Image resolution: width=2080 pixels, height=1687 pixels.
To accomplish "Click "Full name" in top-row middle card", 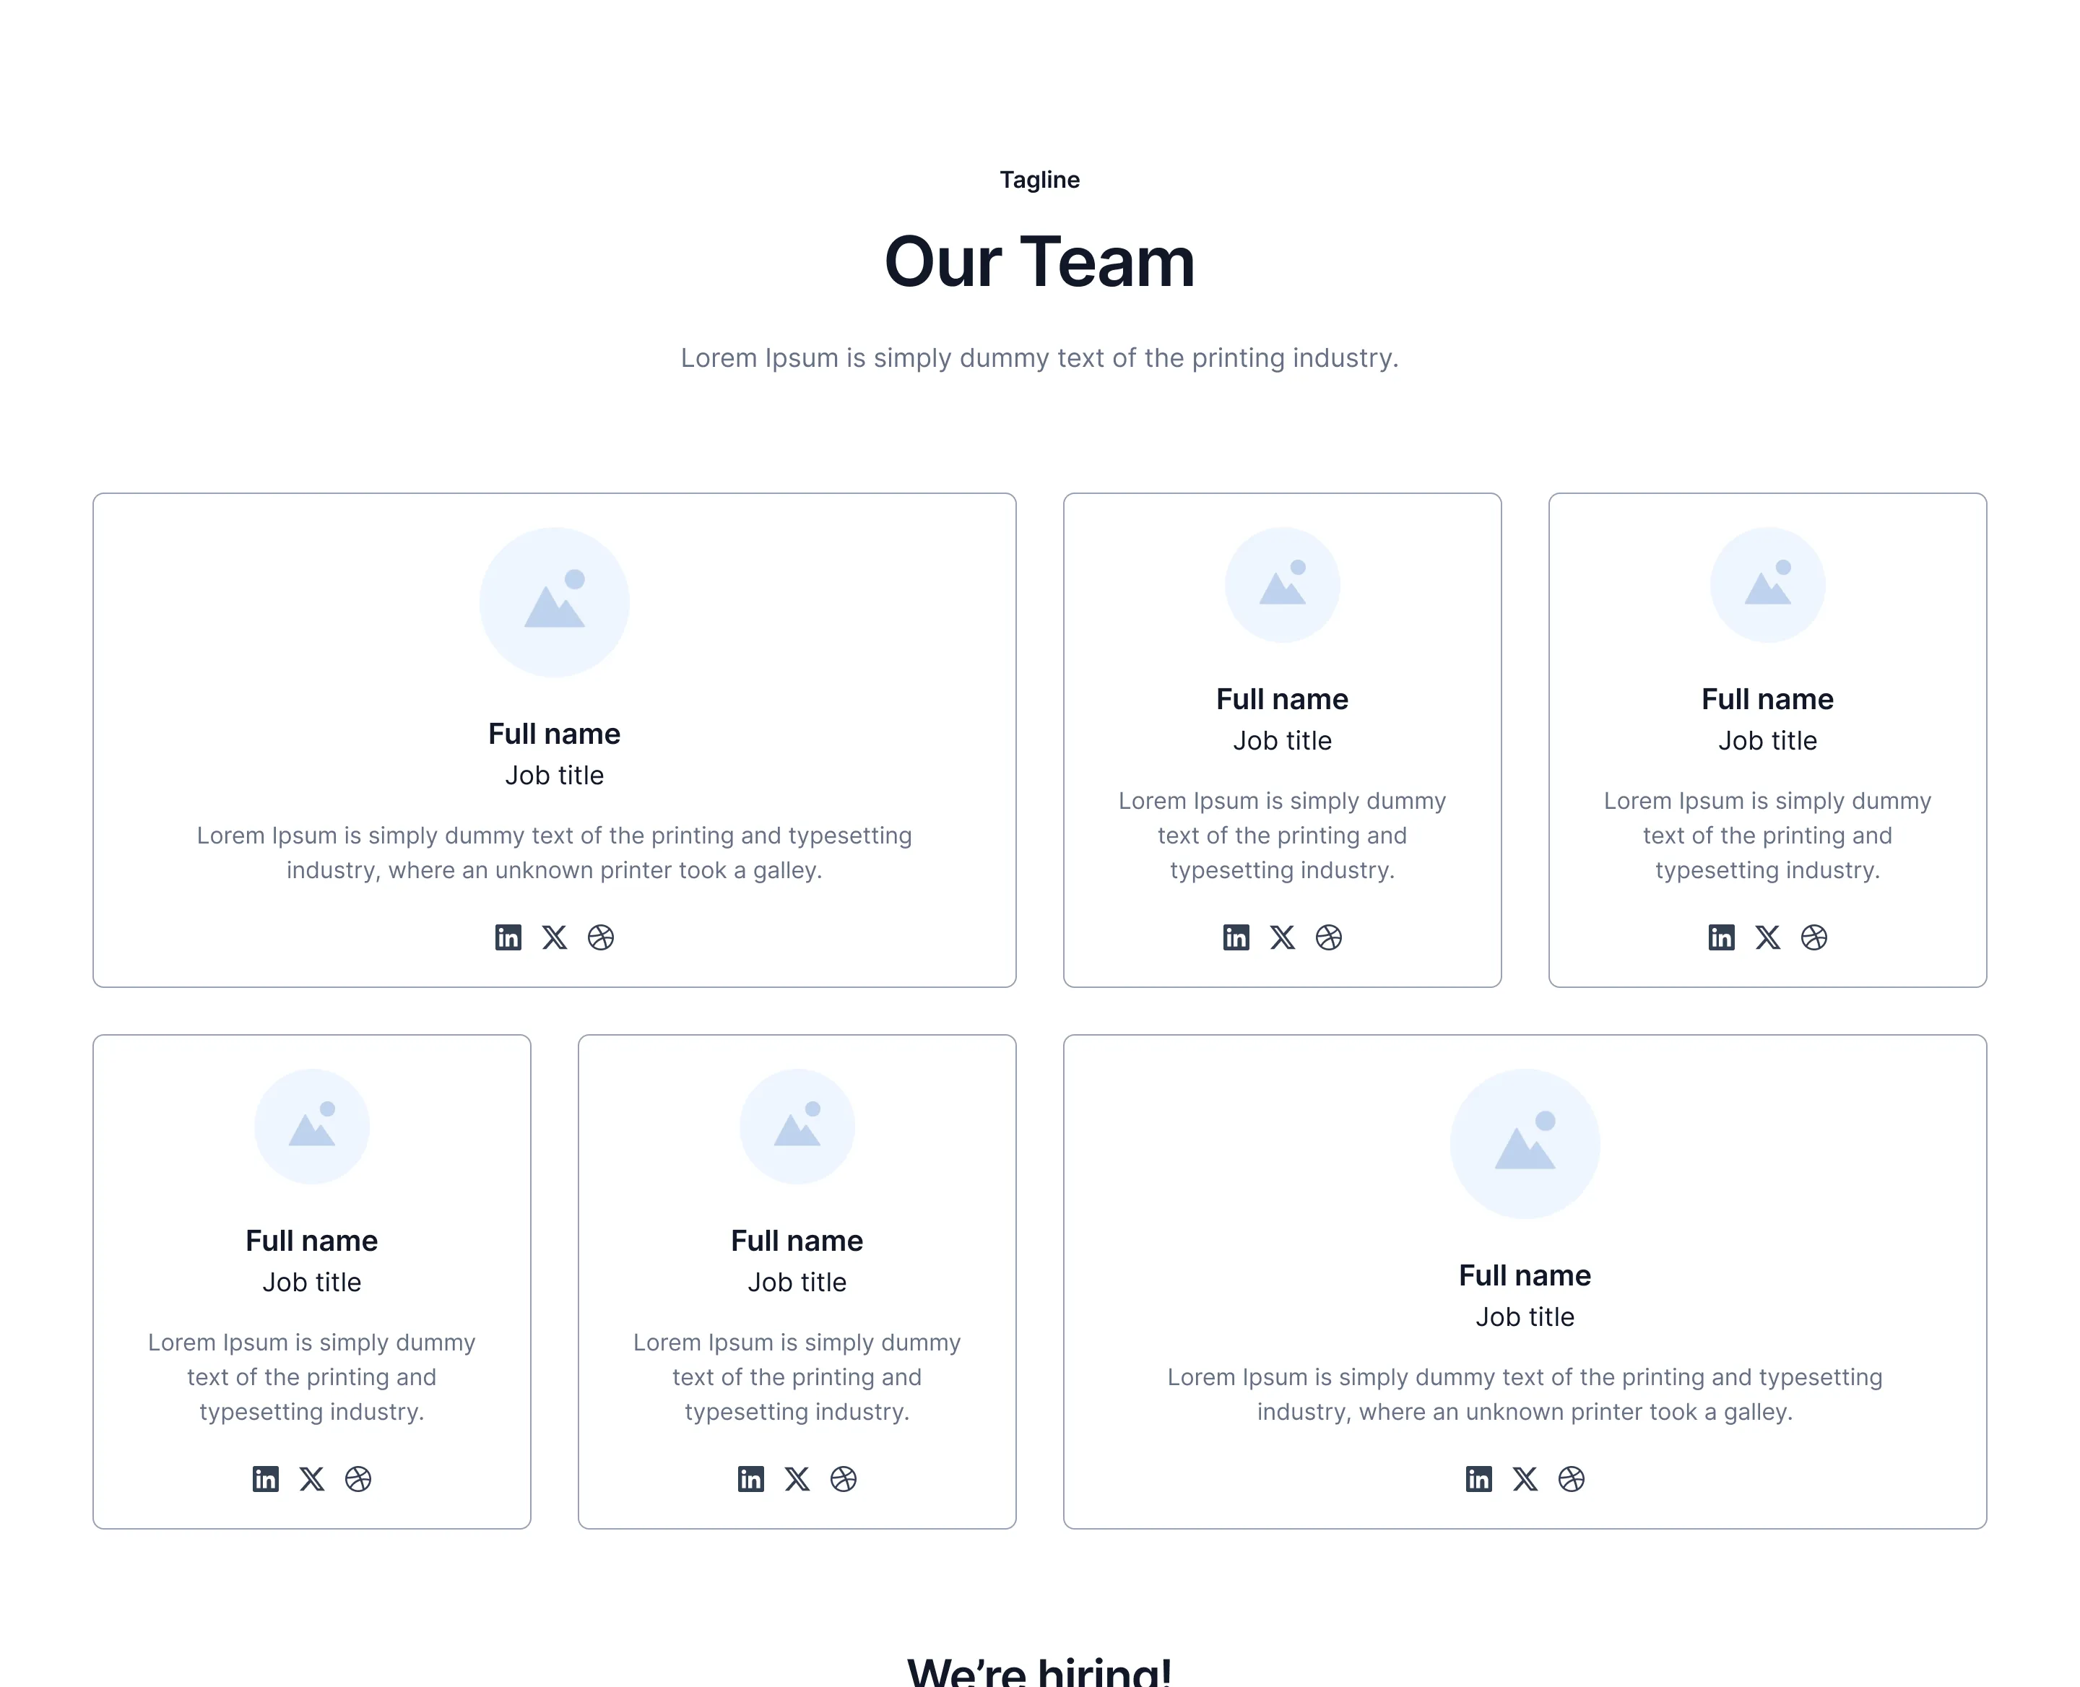I will point(1282,699).
